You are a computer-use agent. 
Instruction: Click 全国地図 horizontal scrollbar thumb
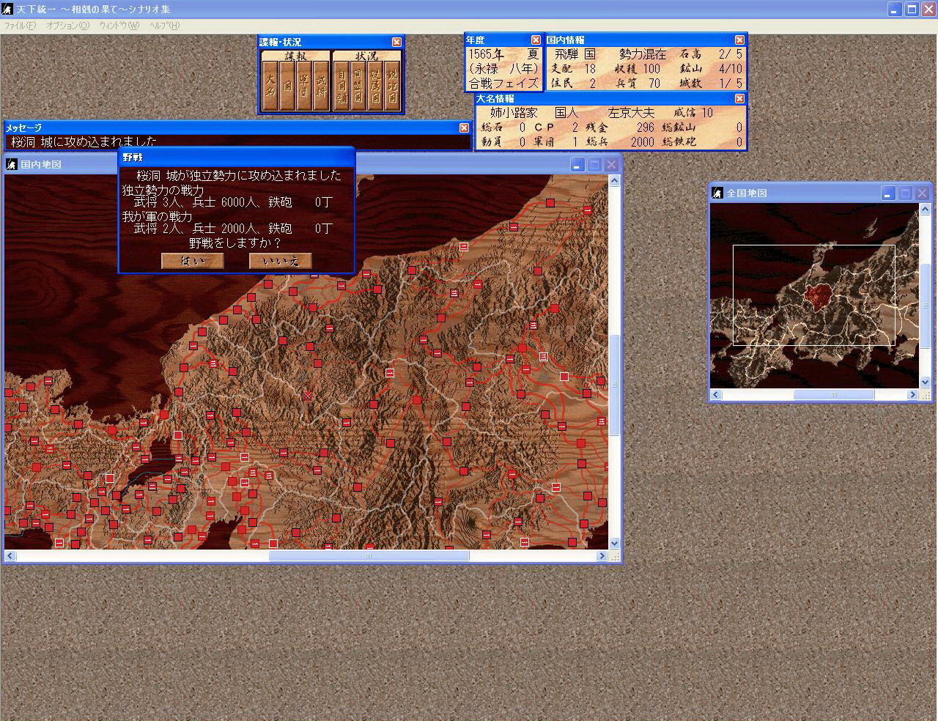pos(834,394)
